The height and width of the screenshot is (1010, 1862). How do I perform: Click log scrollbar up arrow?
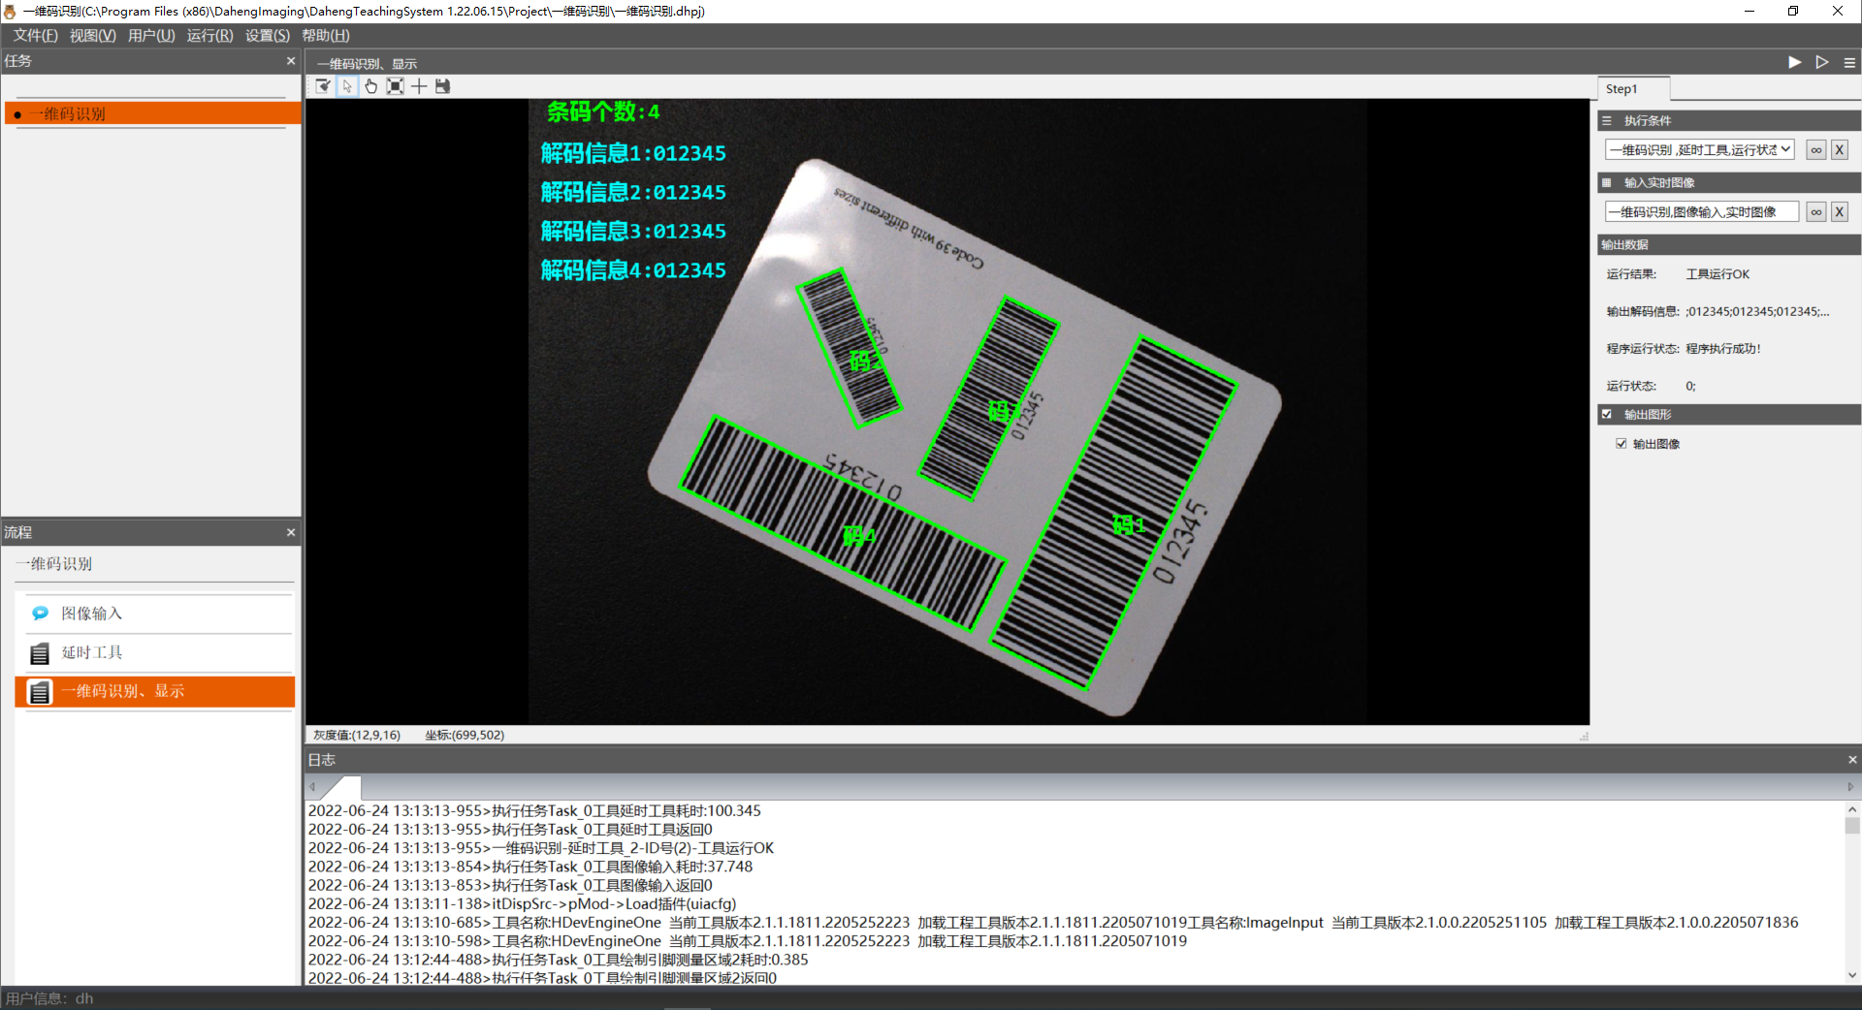tap(1852, 809)
